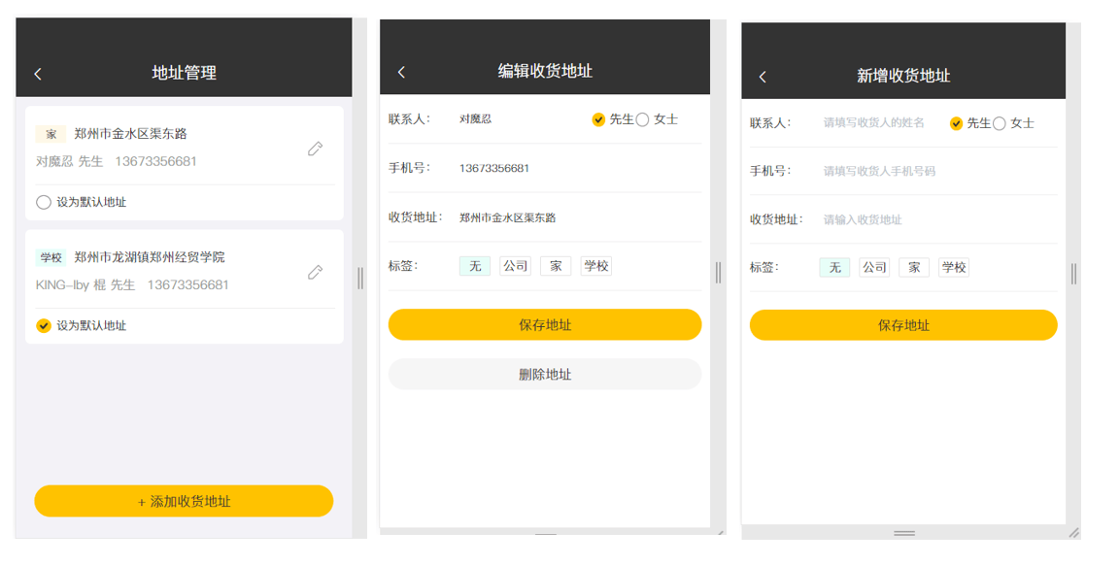The image size is (1120, 565).
Task: Click 删除地址 button
Action: click(545, 375)
